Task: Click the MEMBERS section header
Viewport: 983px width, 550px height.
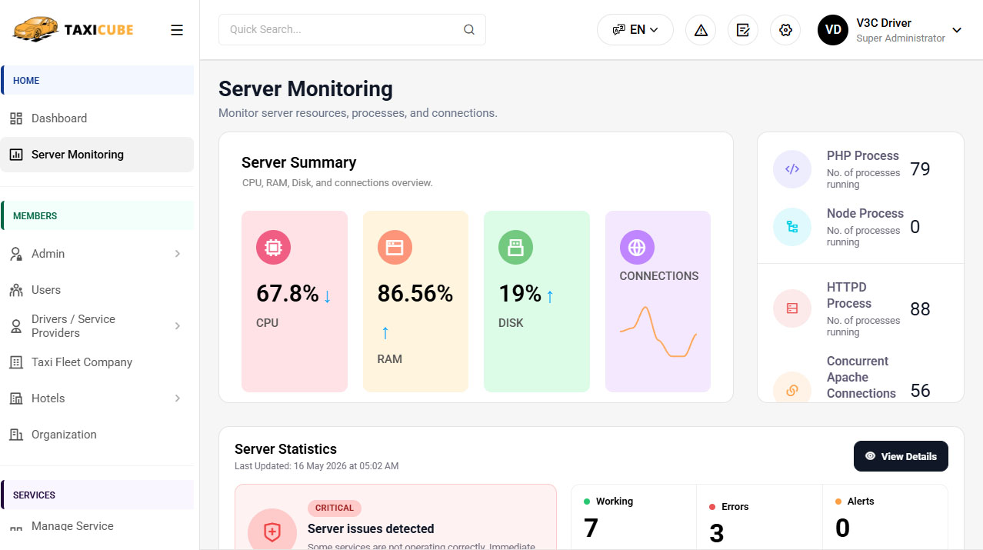Action: (97, 216)
